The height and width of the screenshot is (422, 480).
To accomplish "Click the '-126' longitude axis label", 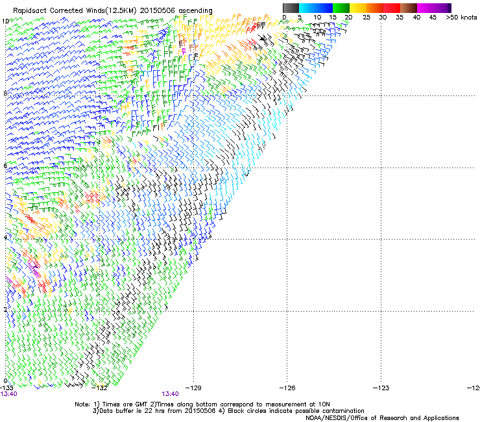I will pos(287,388).
